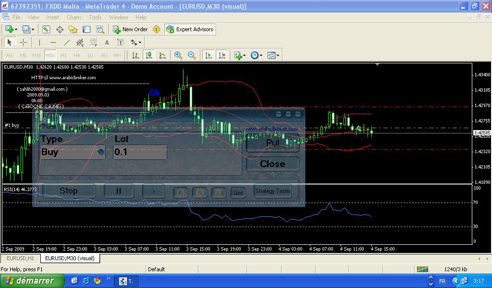Select the Text Label tool

point(120,42)
